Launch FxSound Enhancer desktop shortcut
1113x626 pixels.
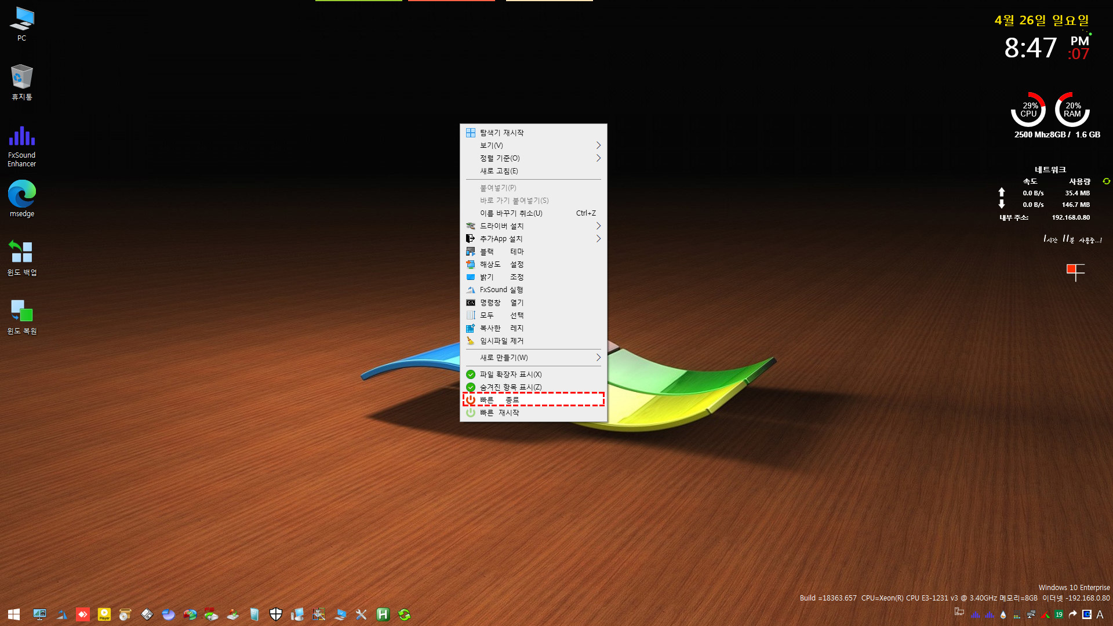click(21, 146)
